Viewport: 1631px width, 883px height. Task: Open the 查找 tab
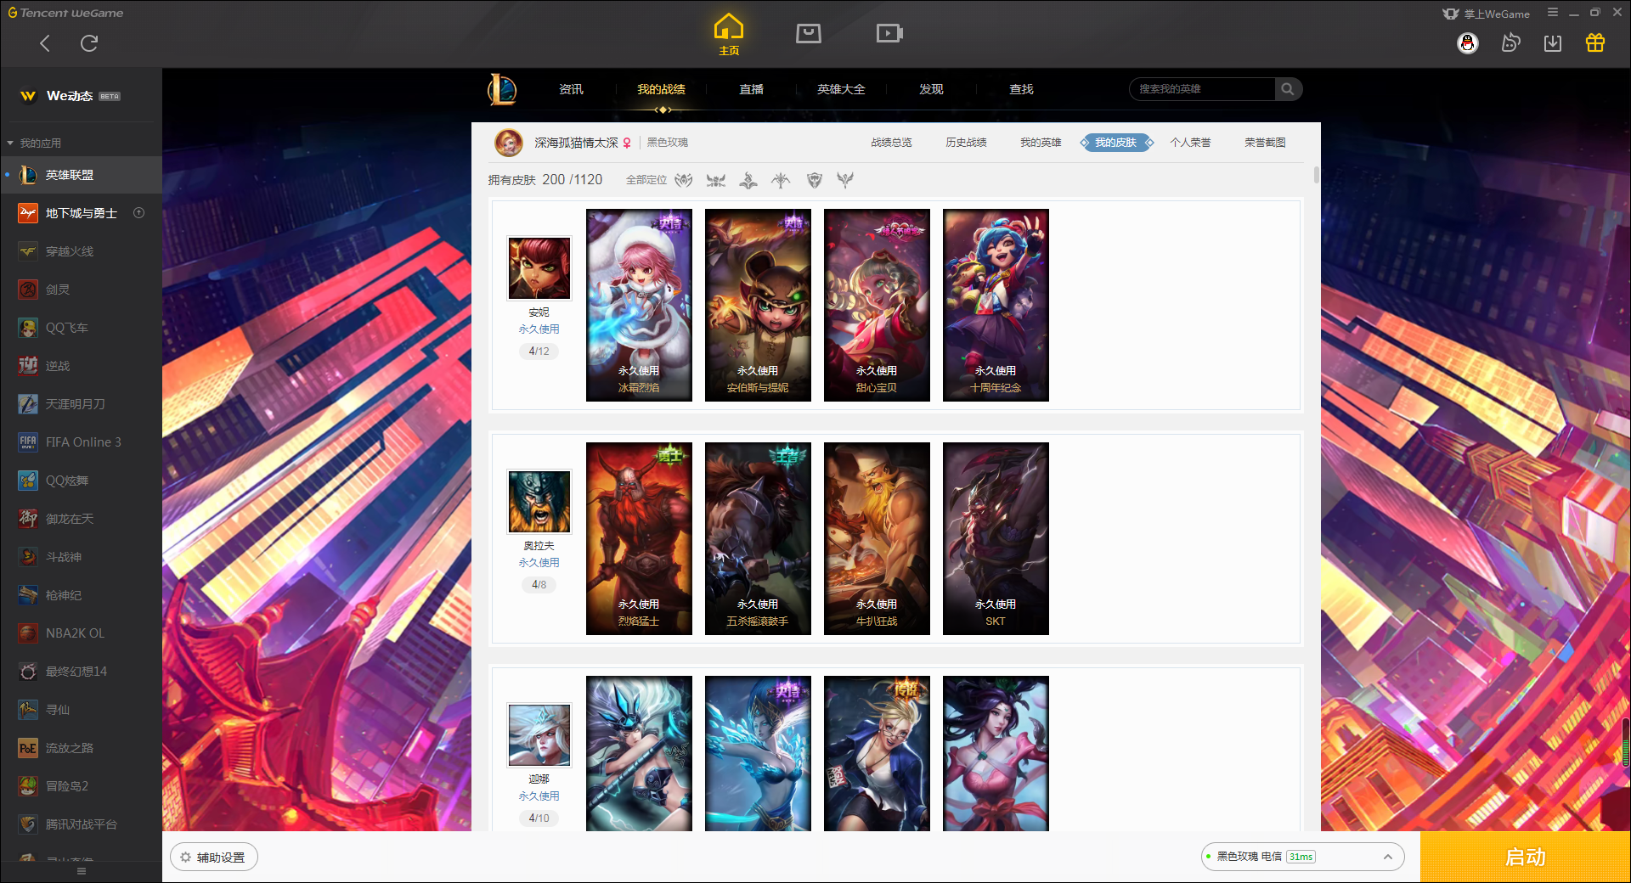click(1021, 89)
